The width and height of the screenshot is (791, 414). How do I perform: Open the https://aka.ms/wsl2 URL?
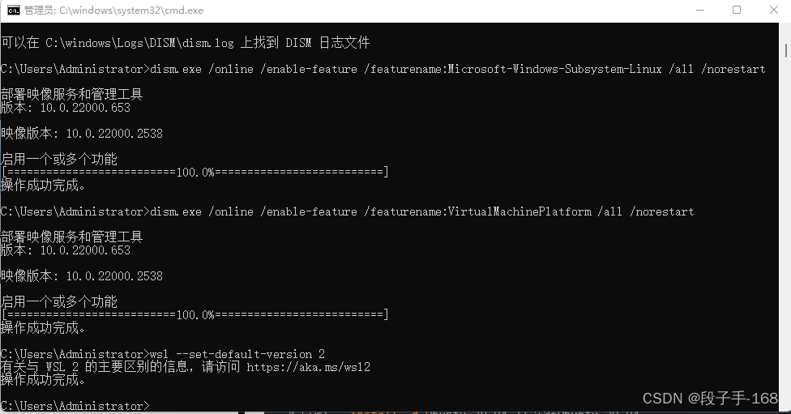pyautogui.click(x=308, y=367)
